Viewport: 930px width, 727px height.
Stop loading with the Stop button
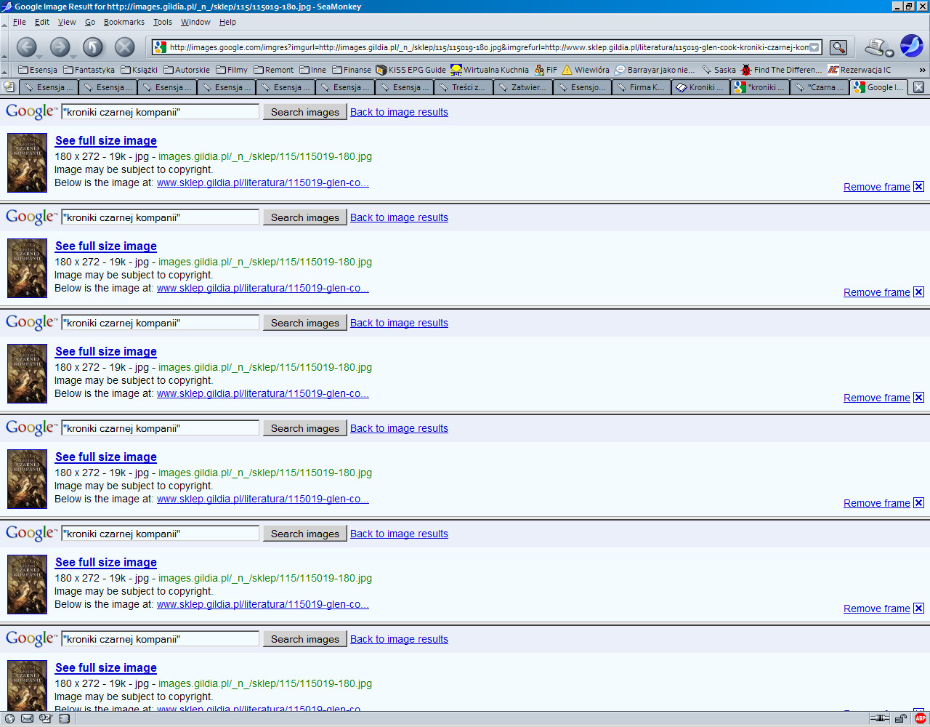125,47
